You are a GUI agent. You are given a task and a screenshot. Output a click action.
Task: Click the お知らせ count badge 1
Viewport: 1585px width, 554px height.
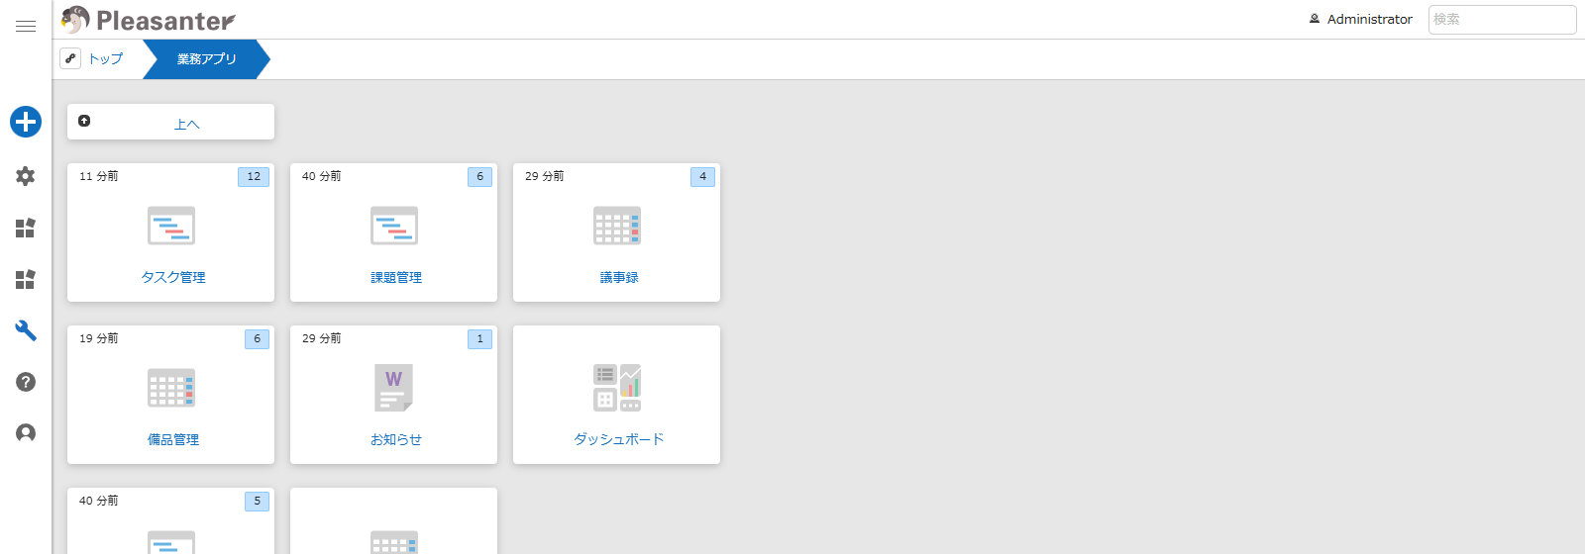tap(479, 338)
